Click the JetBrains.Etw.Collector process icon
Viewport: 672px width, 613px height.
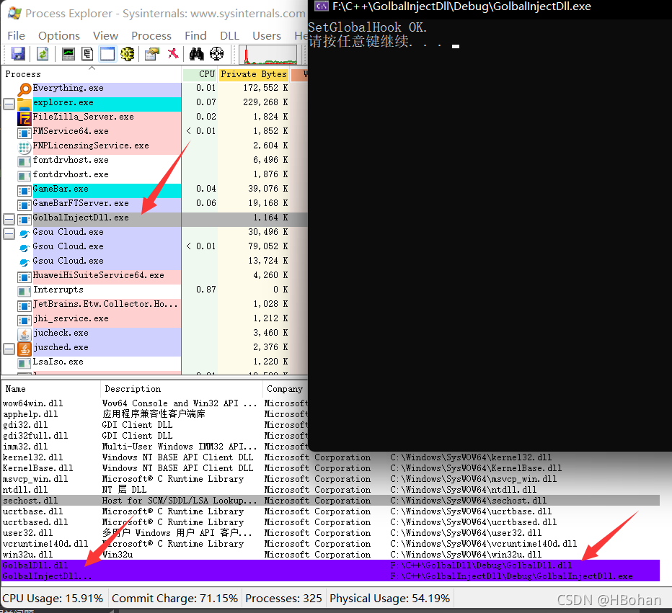25,305
